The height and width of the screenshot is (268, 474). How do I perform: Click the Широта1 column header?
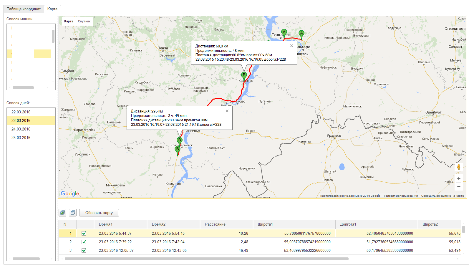[x=294, y=224]
